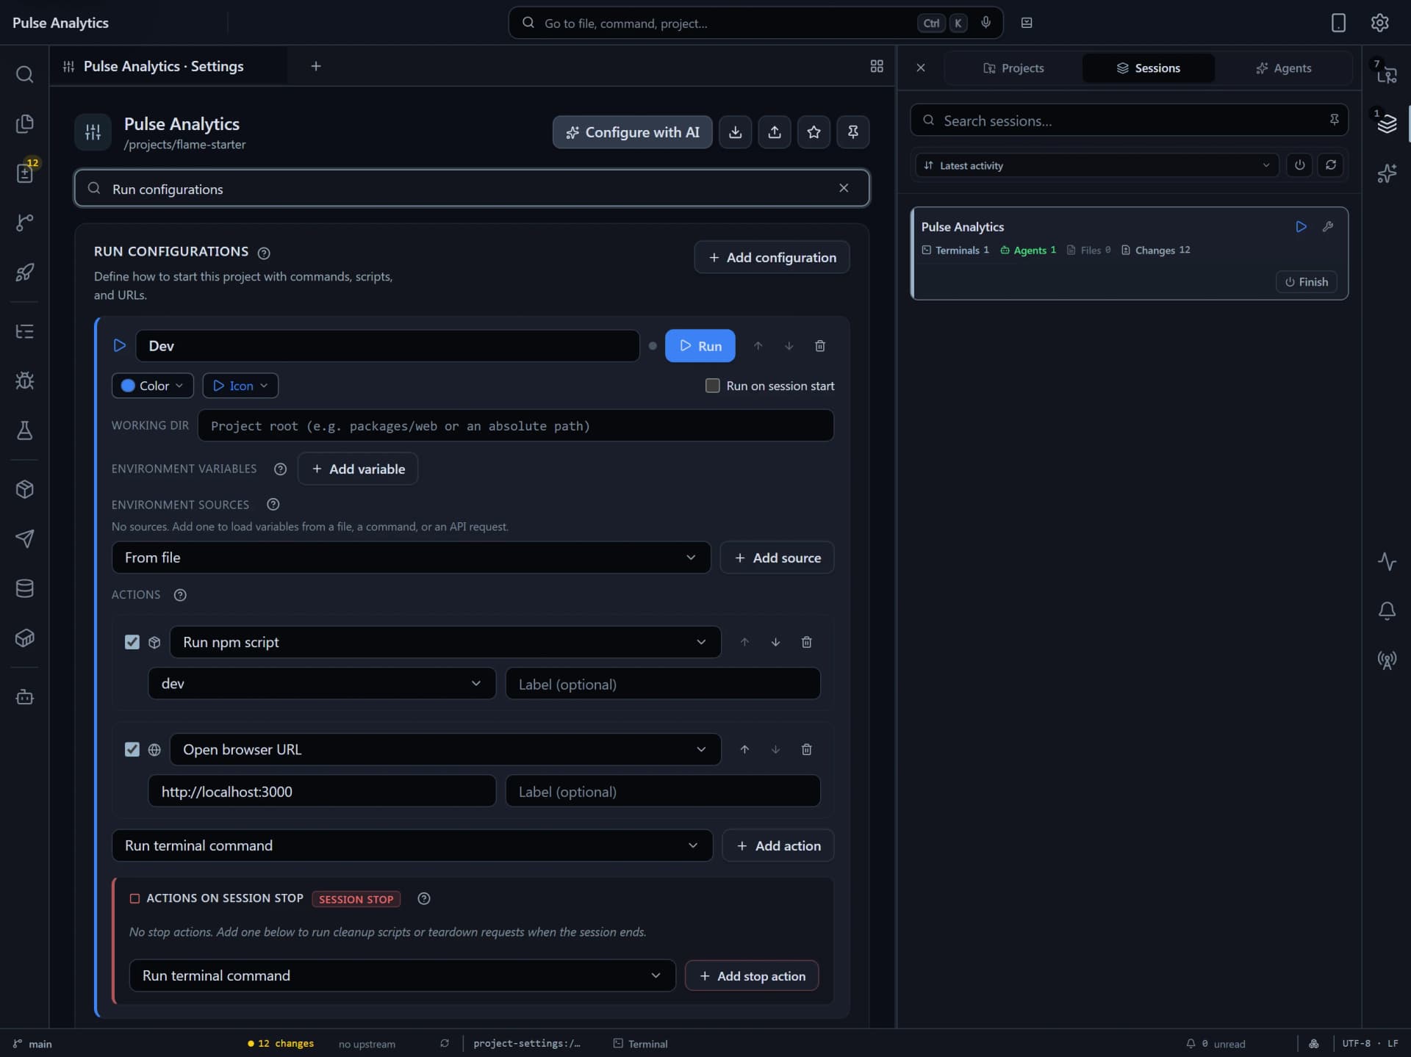1411x1057 pixels.
Task: Focus the Search sessions field
Action: (x=1129, y=120)
